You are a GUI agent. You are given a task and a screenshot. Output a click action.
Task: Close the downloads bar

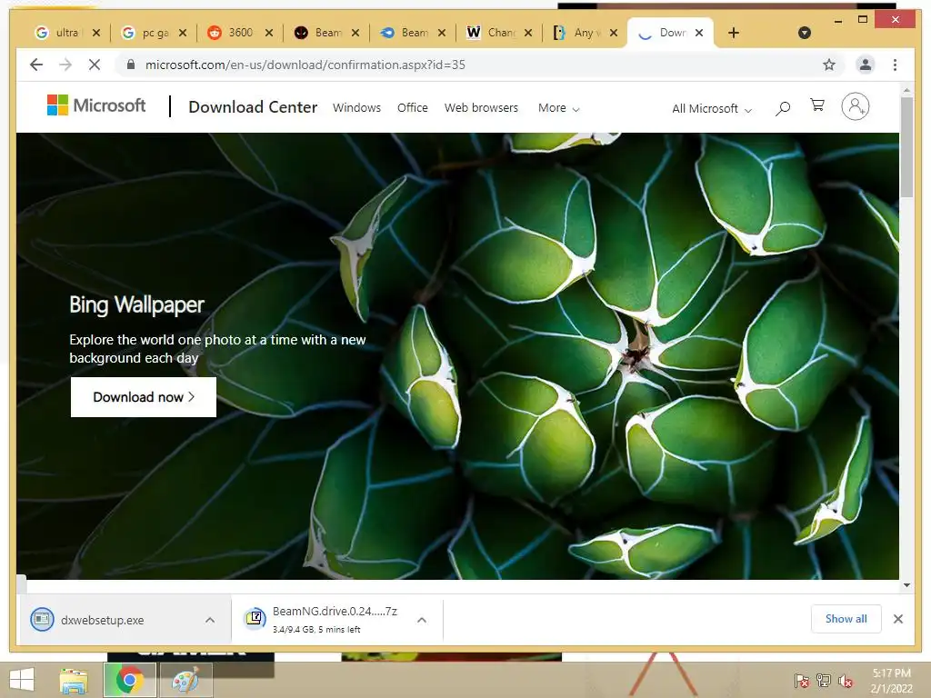[897, 619]
